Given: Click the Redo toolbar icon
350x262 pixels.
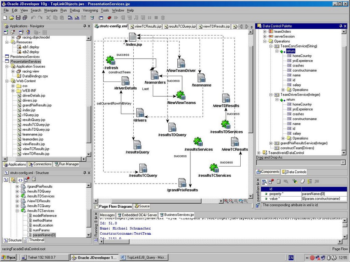Looking at the screenshot, I should [40, 18].
